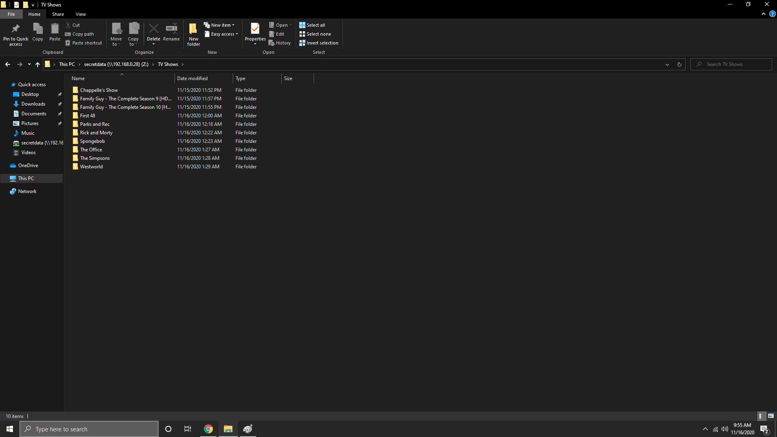
Task: Open Windows Start menu
Action: point(10,429)
